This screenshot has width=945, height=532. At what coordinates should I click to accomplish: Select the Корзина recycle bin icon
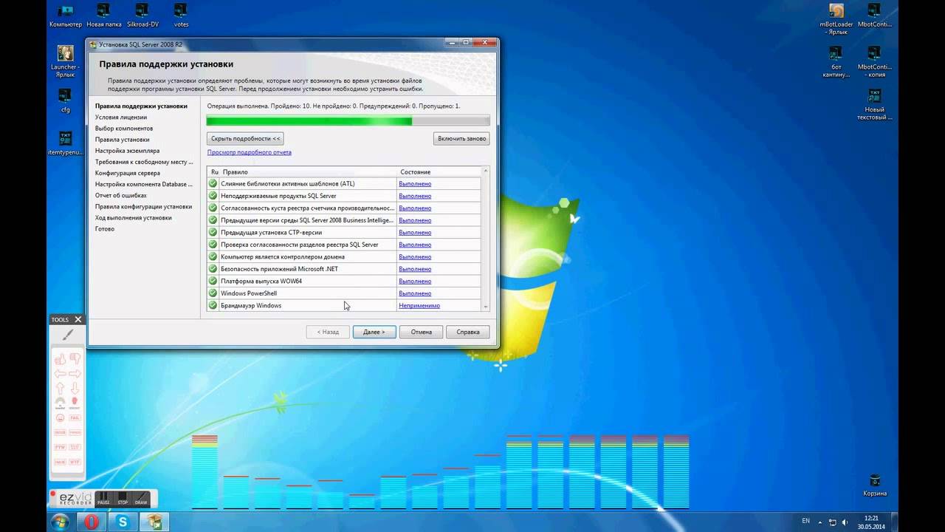pos(875,485)
